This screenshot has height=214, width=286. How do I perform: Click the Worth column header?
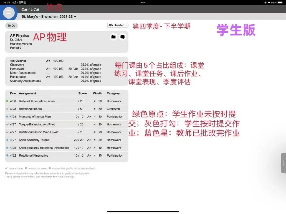pyautogui.click(x=97, y=93)
